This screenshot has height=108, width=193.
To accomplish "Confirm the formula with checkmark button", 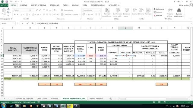I will click(27, 23).
